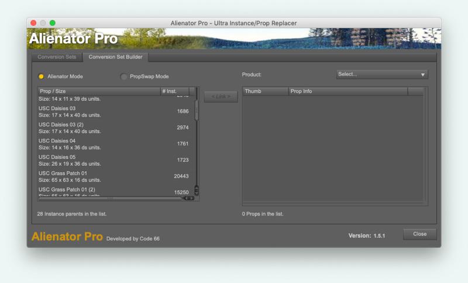Close the window with the red button

33,23
